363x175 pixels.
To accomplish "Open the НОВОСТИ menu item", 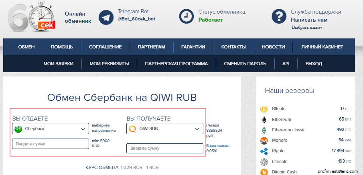I will click(x=273, y=47).
